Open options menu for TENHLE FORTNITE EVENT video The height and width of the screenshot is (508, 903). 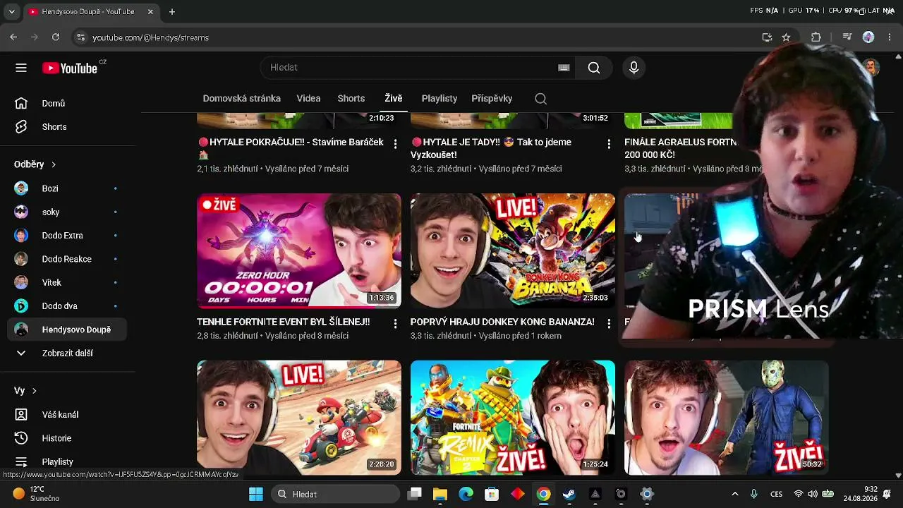(395, 323)
